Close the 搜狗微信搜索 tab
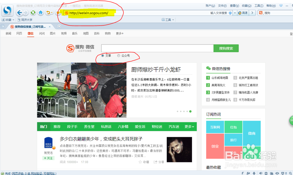Viewport: 293px width, 175px height. [x=50, y=27]
